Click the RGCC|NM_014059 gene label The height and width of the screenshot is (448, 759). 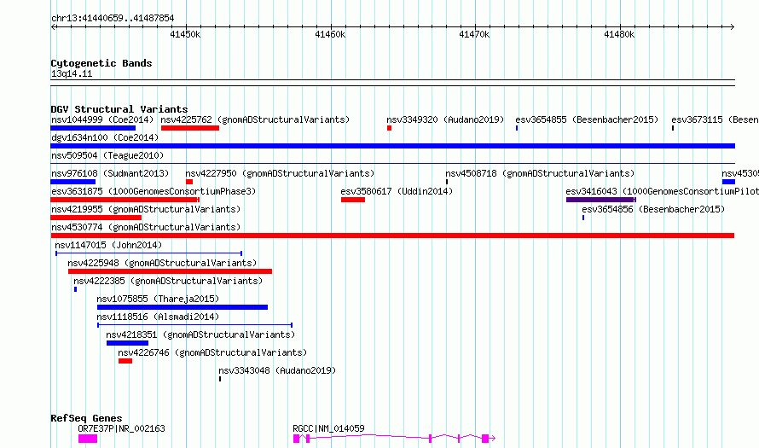click(x=328, y=428)
